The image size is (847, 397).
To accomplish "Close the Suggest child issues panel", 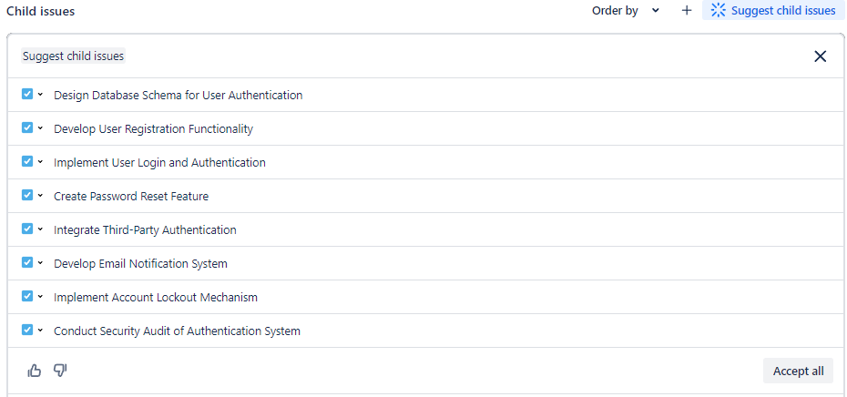I will (820, 56).
